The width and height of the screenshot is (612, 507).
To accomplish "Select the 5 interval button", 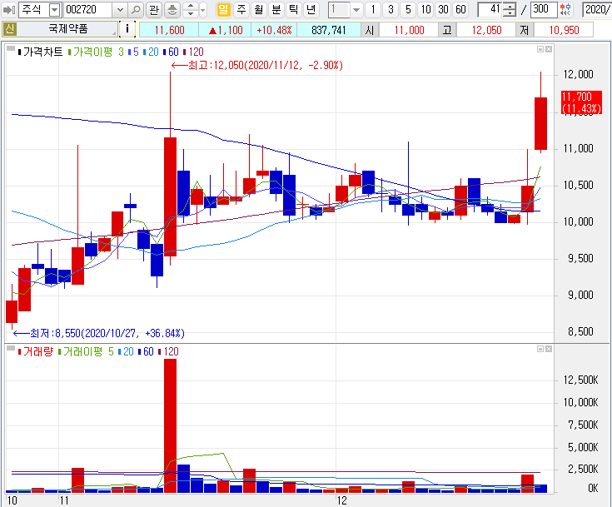I will pyautogui.click(x=408, y=9).
